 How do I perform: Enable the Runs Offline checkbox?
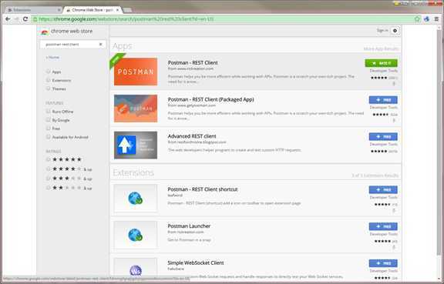click(48, 111)
